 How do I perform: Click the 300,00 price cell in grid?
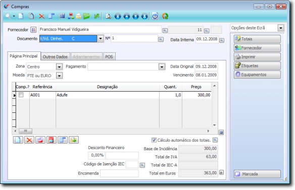pyautogui.click(x=196, y=95)
